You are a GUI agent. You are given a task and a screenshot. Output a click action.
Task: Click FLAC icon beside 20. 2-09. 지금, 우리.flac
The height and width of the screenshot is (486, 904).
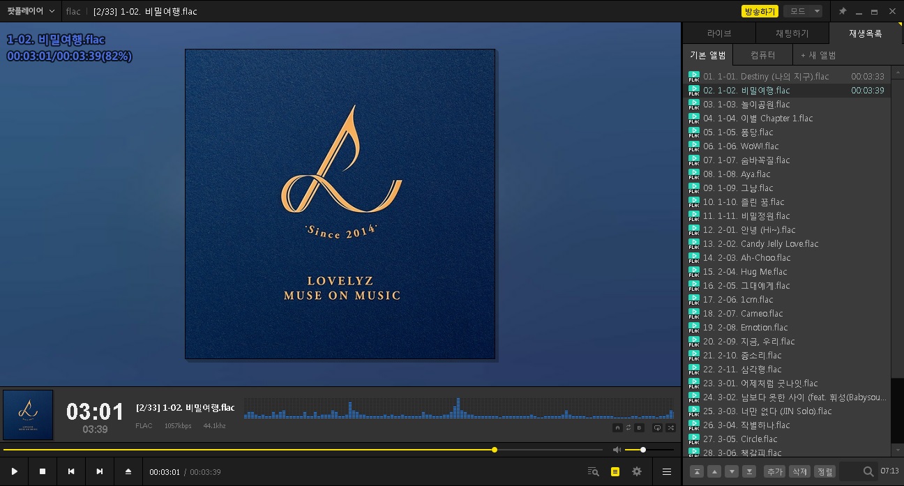[x=694, y=342]
